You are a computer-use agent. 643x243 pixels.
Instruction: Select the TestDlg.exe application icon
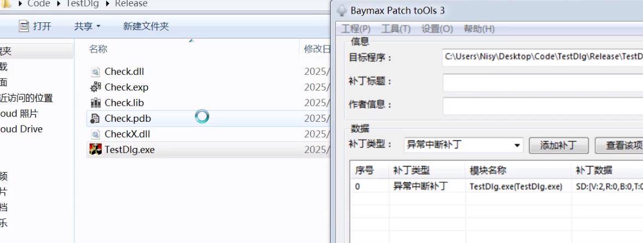[x=95, y=150]
